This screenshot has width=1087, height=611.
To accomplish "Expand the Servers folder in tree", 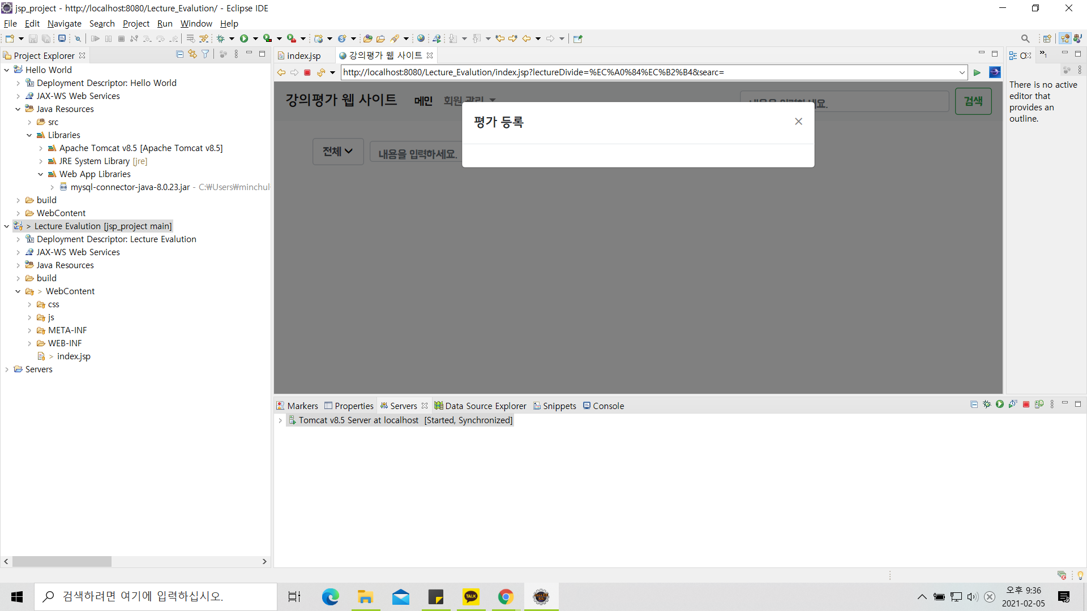I will point(6,369).
